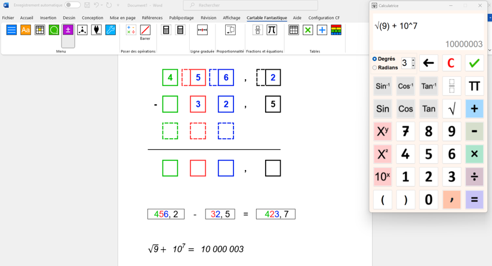Open the blue wrench settings icon

pyautogui.click(x=110, y=30)
